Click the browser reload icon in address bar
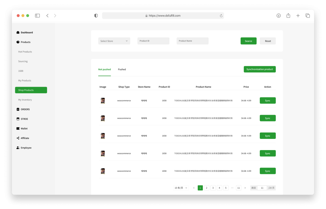 [x=221, y=16]
